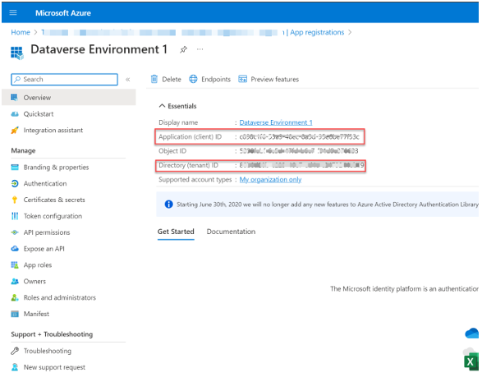Open New support request
The width and height of the screenshot is (482, 377).
pyautogui.click(x=54, y=367)
